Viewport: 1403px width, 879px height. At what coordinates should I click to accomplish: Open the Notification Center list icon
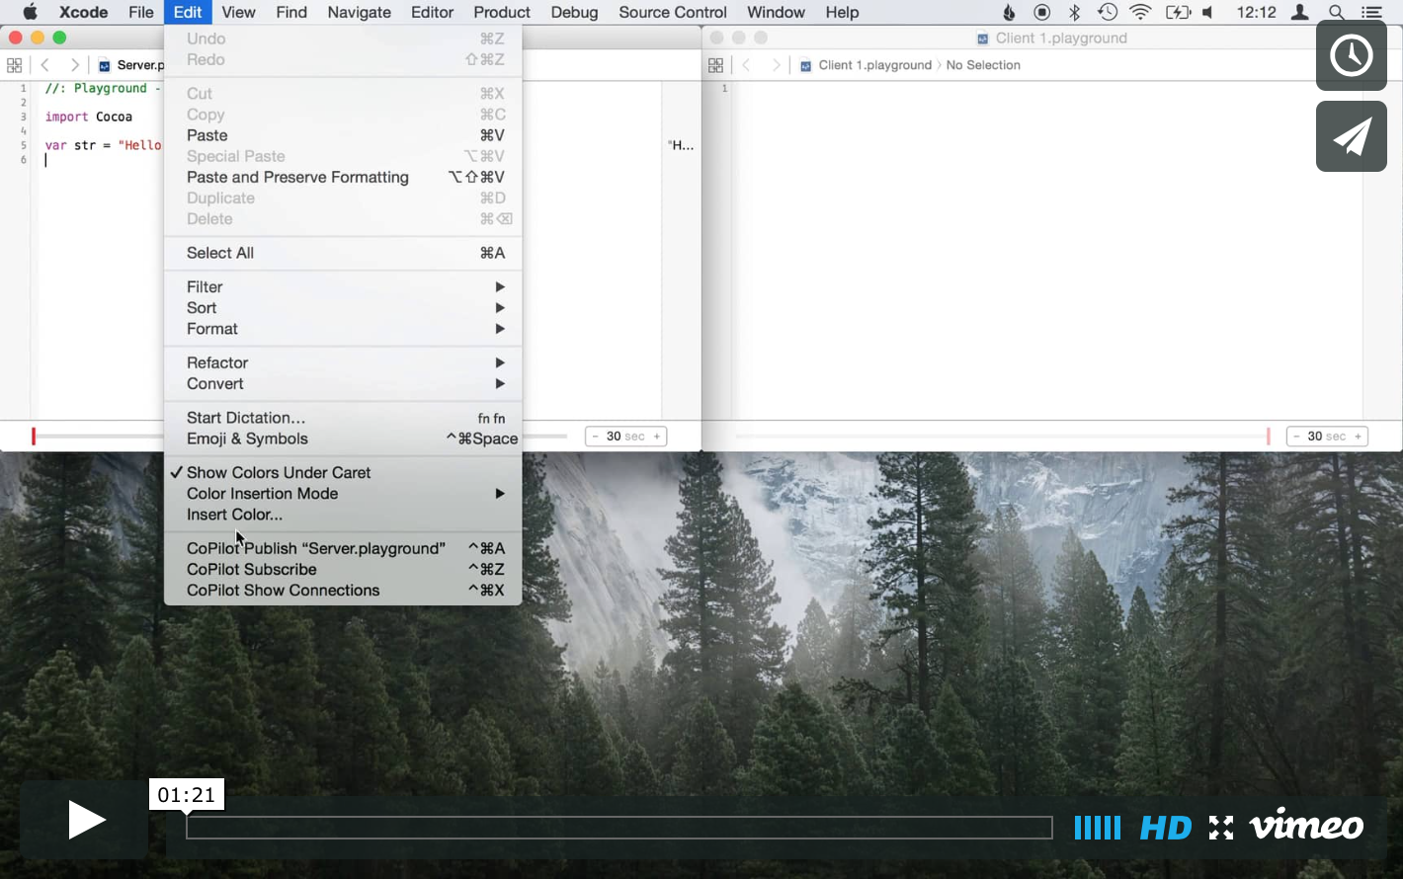[1371, 13]
